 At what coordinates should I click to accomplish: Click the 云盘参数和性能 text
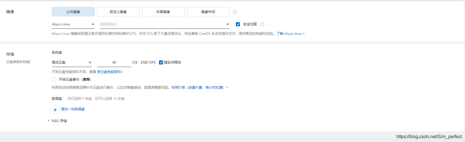tap(18, 62)
